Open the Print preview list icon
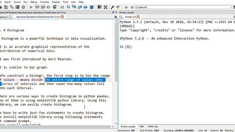The height and width of the screenshot is (132, 235). point(18,7)
